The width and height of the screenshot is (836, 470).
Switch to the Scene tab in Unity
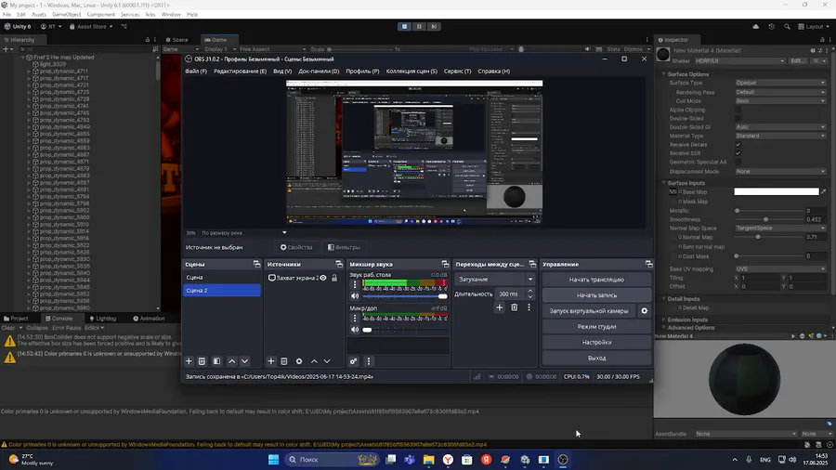coord(178,40)
